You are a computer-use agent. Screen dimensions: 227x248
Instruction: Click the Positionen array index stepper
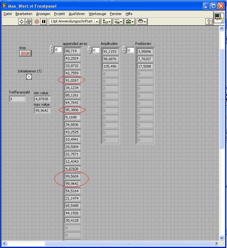124,50
